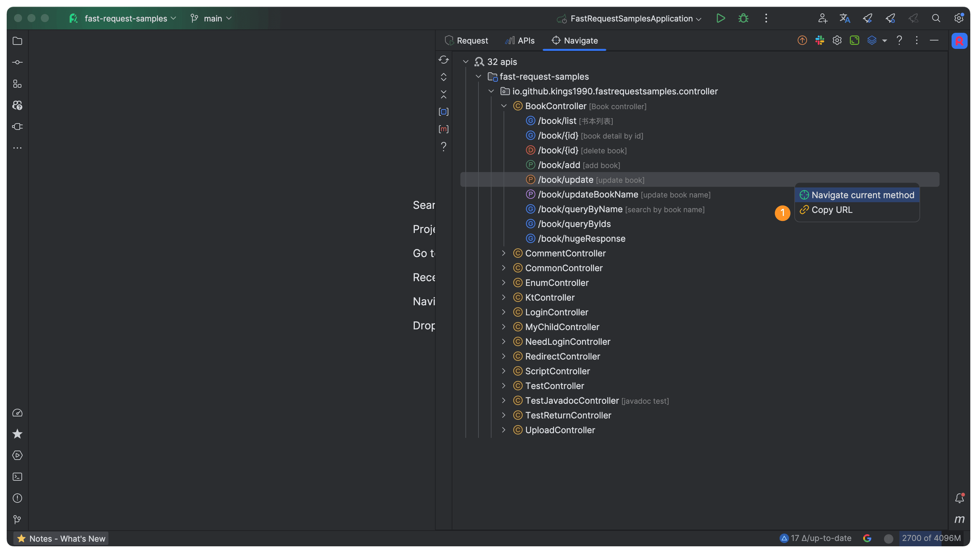
Task: Click the expand all tree icon
Action: [443, 77]
